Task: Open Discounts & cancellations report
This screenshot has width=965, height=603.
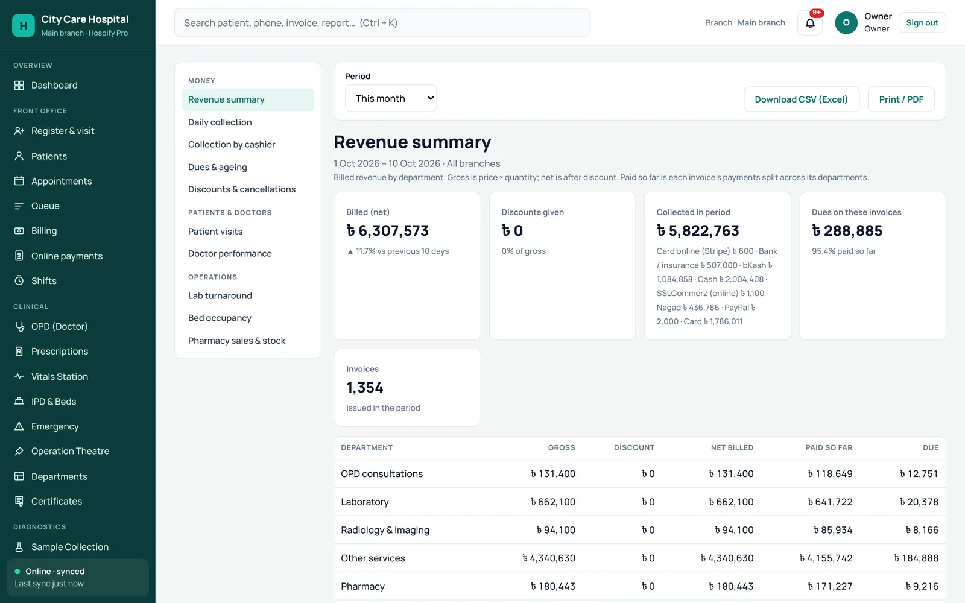Action: pos(242,189)
